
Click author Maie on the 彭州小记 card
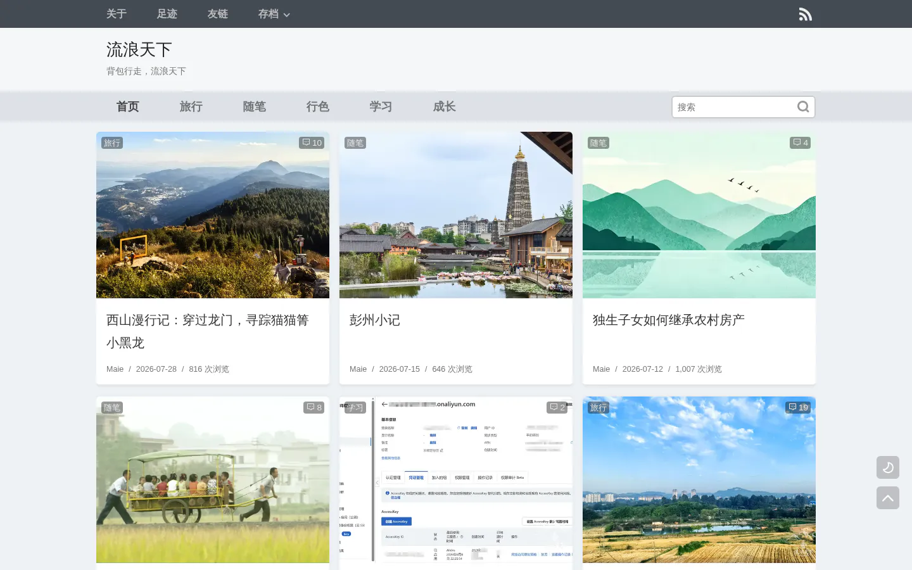click(358, 369)
